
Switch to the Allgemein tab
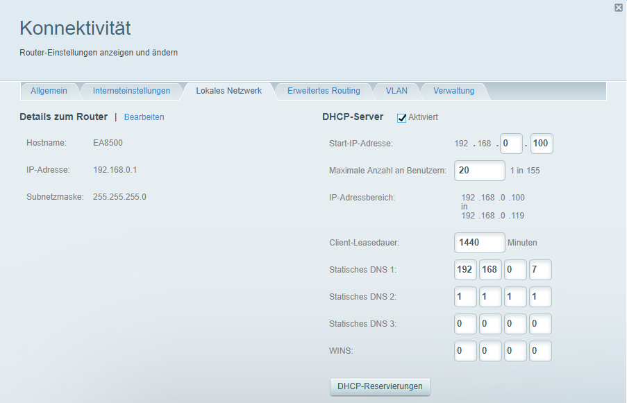(49, 91)
